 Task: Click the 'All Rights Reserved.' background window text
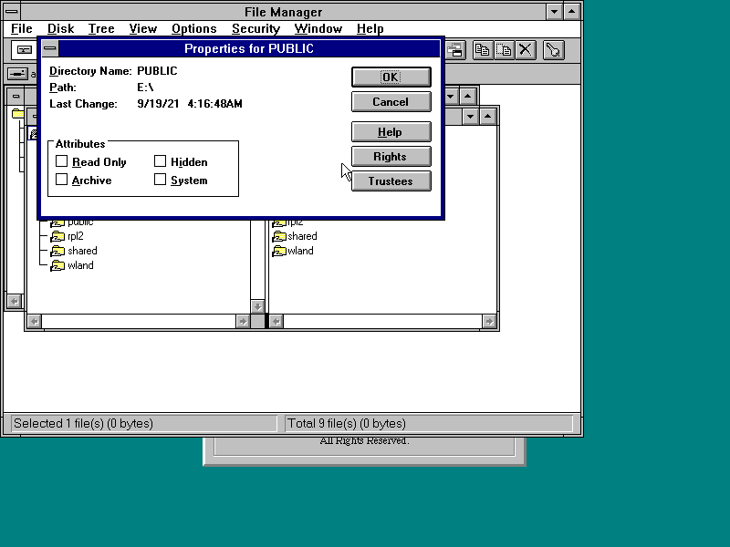(x=364, y=441)
